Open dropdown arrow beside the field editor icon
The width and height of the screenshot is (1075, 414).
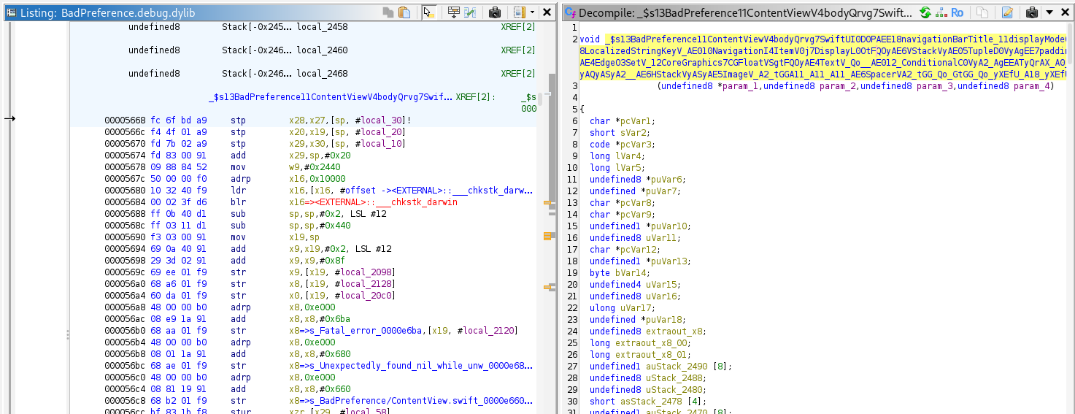(x=532, y=12)
